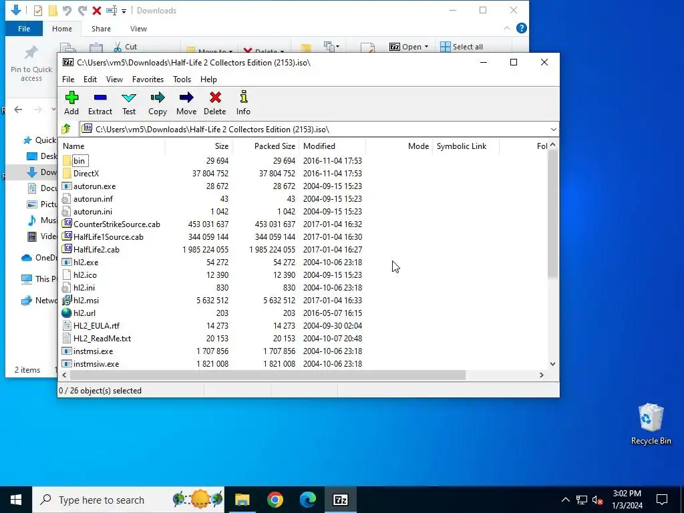Open the Tools menu

click(x=182, y=79)
